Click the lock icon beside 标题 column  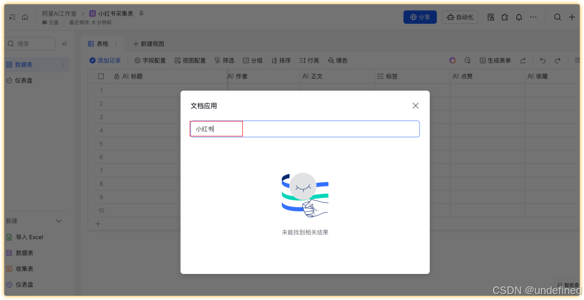coord(117,76)
